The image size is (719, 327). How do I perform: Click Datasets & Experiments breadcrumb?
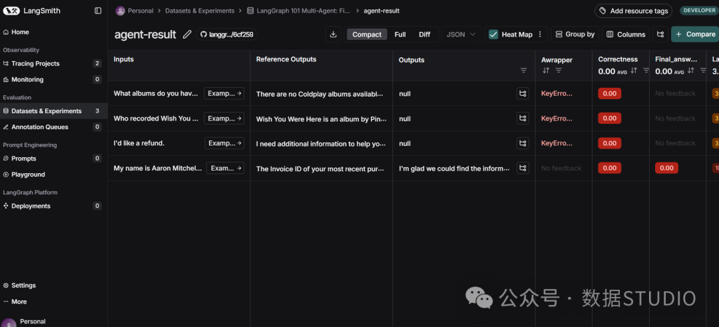[x=200, y=11]
